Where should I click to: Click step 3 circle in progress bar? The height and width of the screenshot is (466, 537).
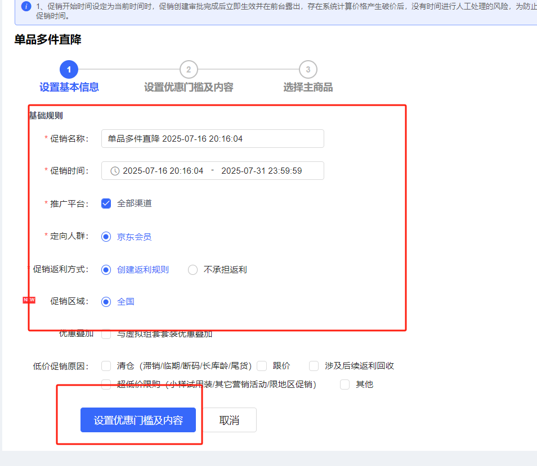point(308,70)
